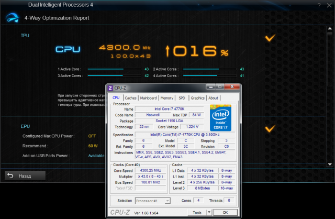The width and height of the screenshot is (335, 219).
Task: Click the L1 Data cache 4 x 32 KBytes
Action: pos(203,170)
